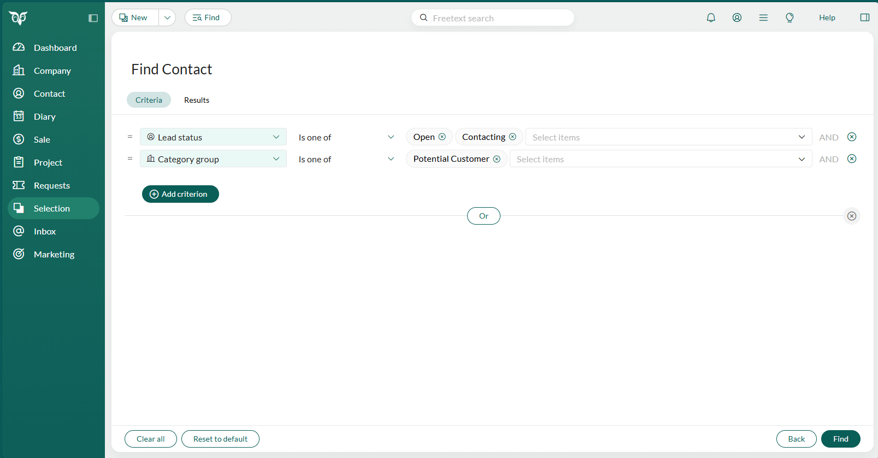Image resolution: width=878 pixels, height=458 pixels.
Task: Grab the Category group row handle
Action: (x=130, y=158)
